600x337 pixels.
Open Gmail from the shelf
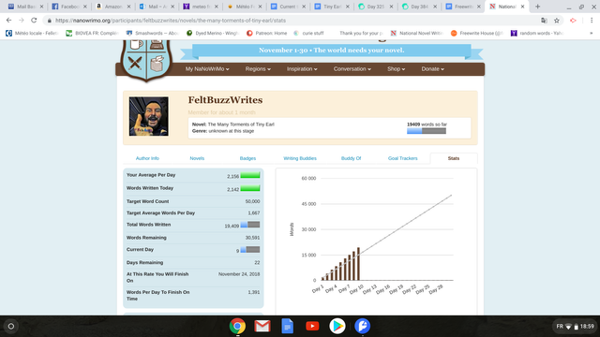tap(262, 326)
